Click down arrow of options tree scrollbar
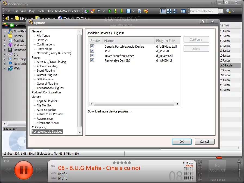The image size is (244, 183). (x=80, y=133)
